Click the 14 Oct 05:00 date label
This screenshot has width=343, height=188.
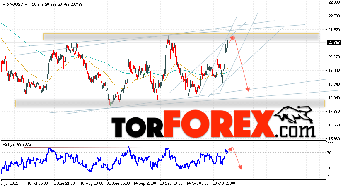pyautogui.click(x=198, y=183)
